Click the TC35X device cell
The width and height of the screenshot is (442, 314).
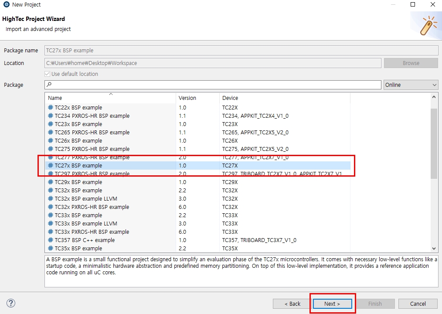tap(230, 248)
